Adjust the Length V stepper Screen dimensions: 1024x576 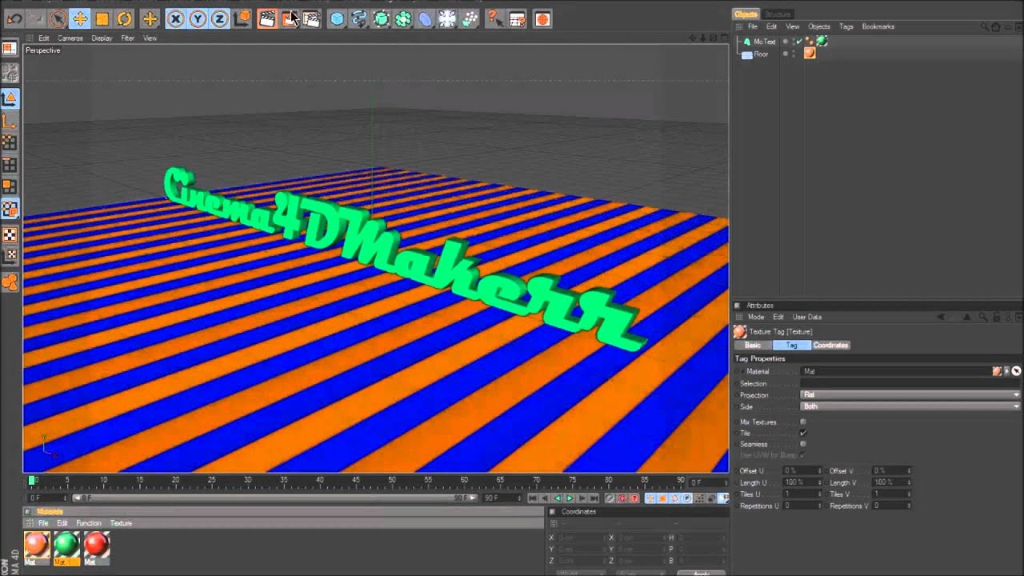coord(909,482)
